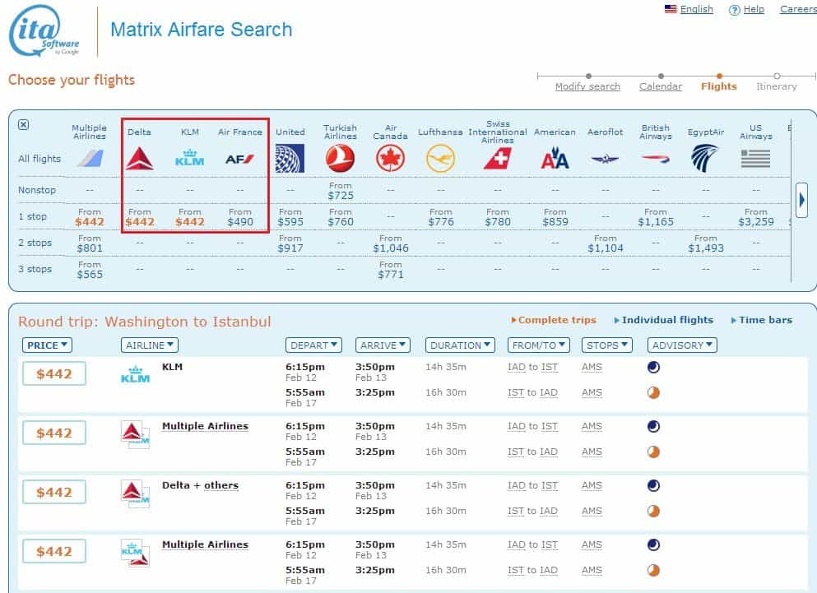Click the orange advisory icon for KLM return flight
817x593 pixels.
653,392
